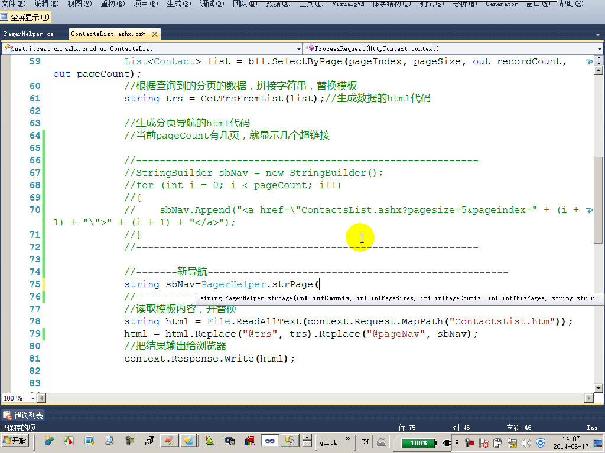Expand the hidden tray icons chevron
The height and width of the screenshot is (453, 605).
(457, 441)
